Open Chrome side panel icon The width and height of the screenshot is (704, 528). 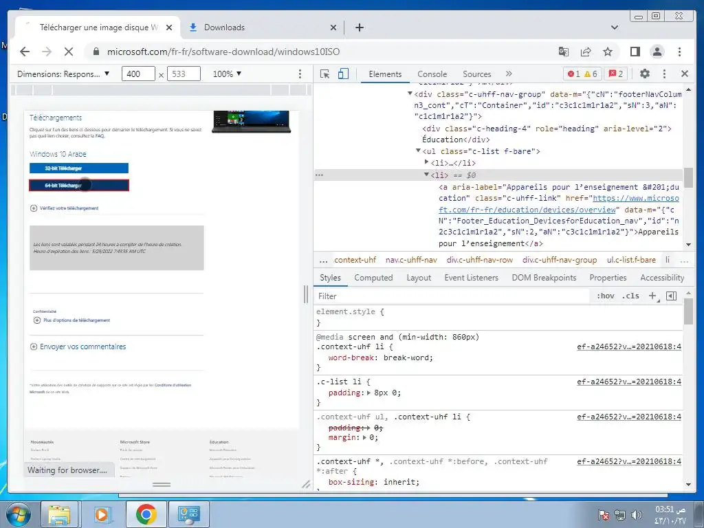[635, 52]
